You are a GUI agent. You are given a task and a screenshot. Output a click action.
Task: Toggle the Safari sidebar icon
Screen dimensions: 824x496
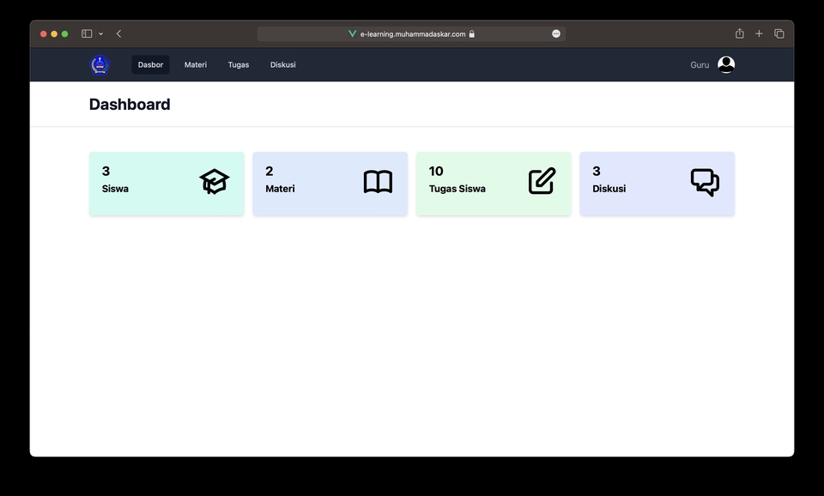(x=86, y=33)
